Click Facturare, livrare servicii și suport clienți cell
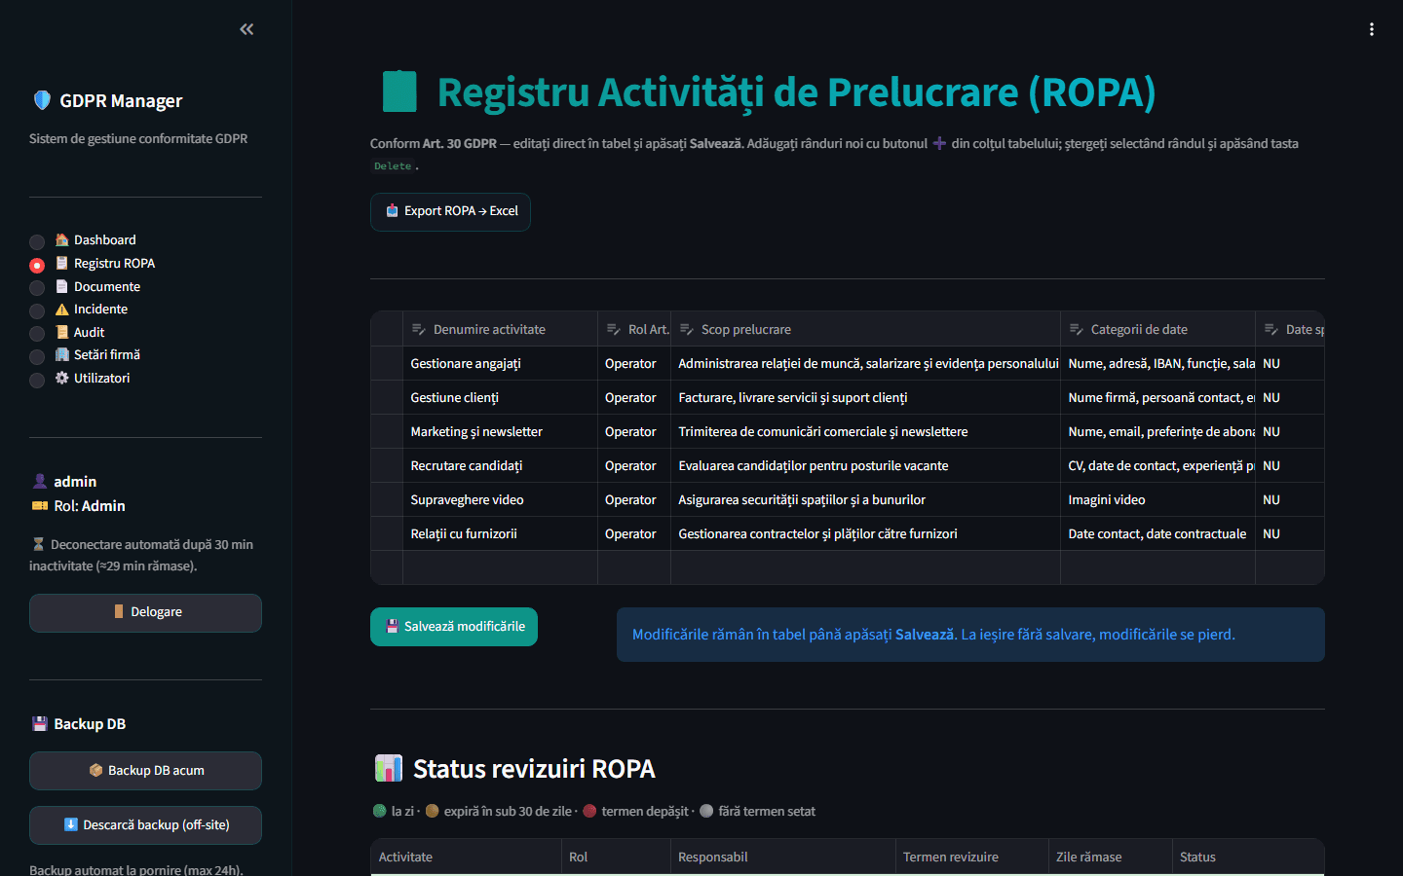The height and width of the screenshot is (876, 1403). coord(865,397)
